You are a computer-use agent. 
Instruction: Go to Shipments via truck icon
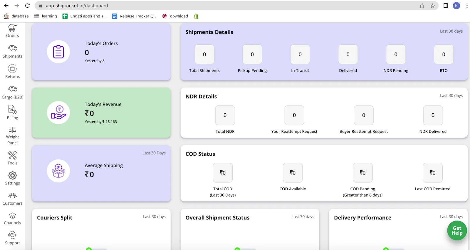click(12, 48)
